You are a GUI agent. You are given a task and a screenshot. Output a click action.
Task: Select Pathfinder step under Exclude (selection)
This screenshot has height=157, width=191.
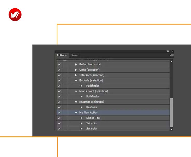(93, 86)
